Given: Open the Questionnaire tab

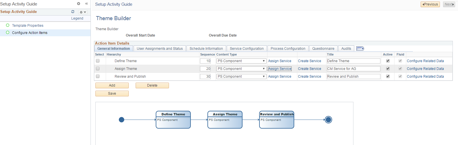Looking at the screenshot, I should pyautogui.click(x=323, y=49).
